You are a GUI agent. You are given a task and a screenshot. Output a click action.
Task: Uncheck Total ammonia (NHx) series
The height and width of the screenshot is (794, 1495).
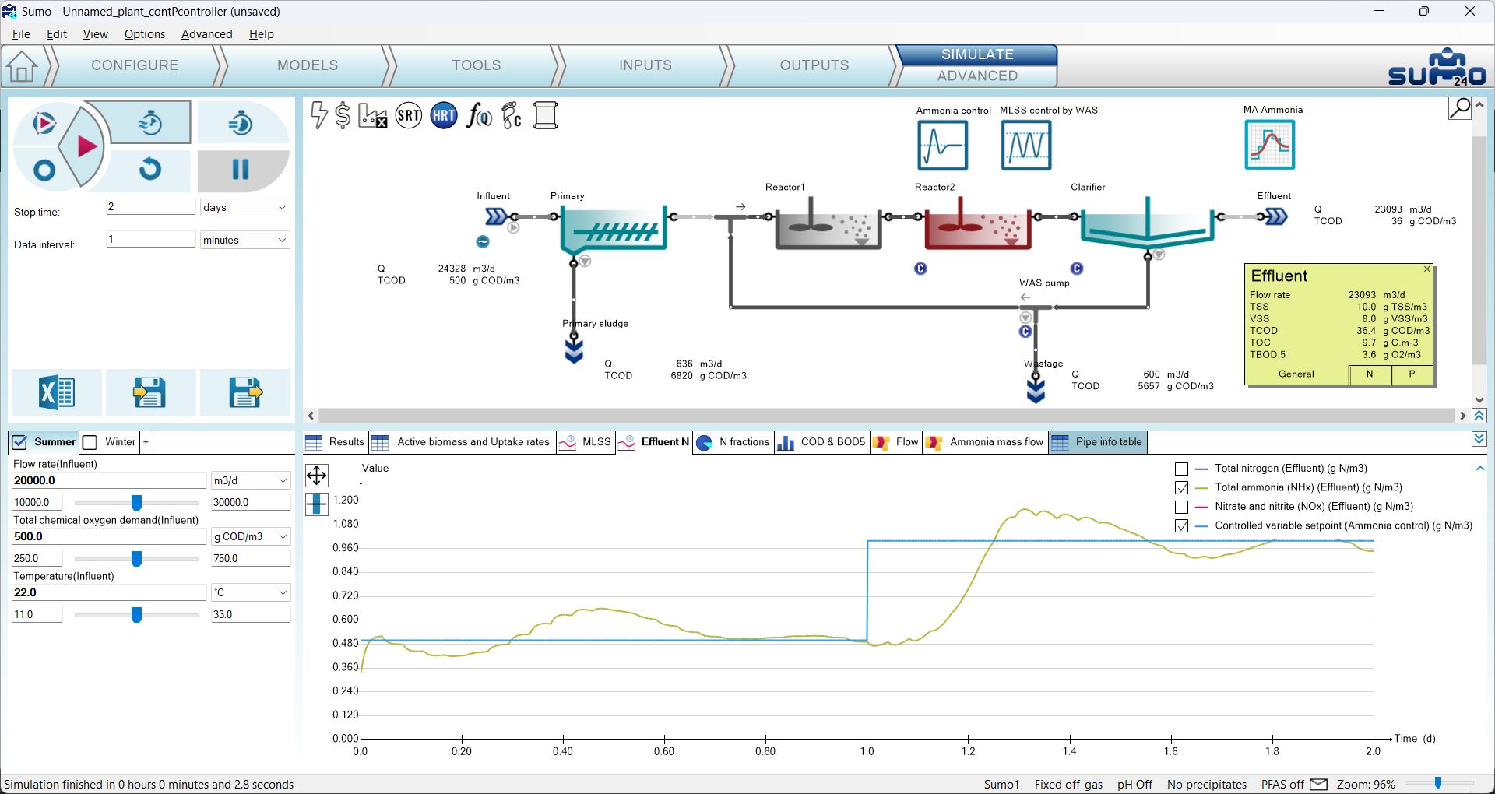(1181, 488)
